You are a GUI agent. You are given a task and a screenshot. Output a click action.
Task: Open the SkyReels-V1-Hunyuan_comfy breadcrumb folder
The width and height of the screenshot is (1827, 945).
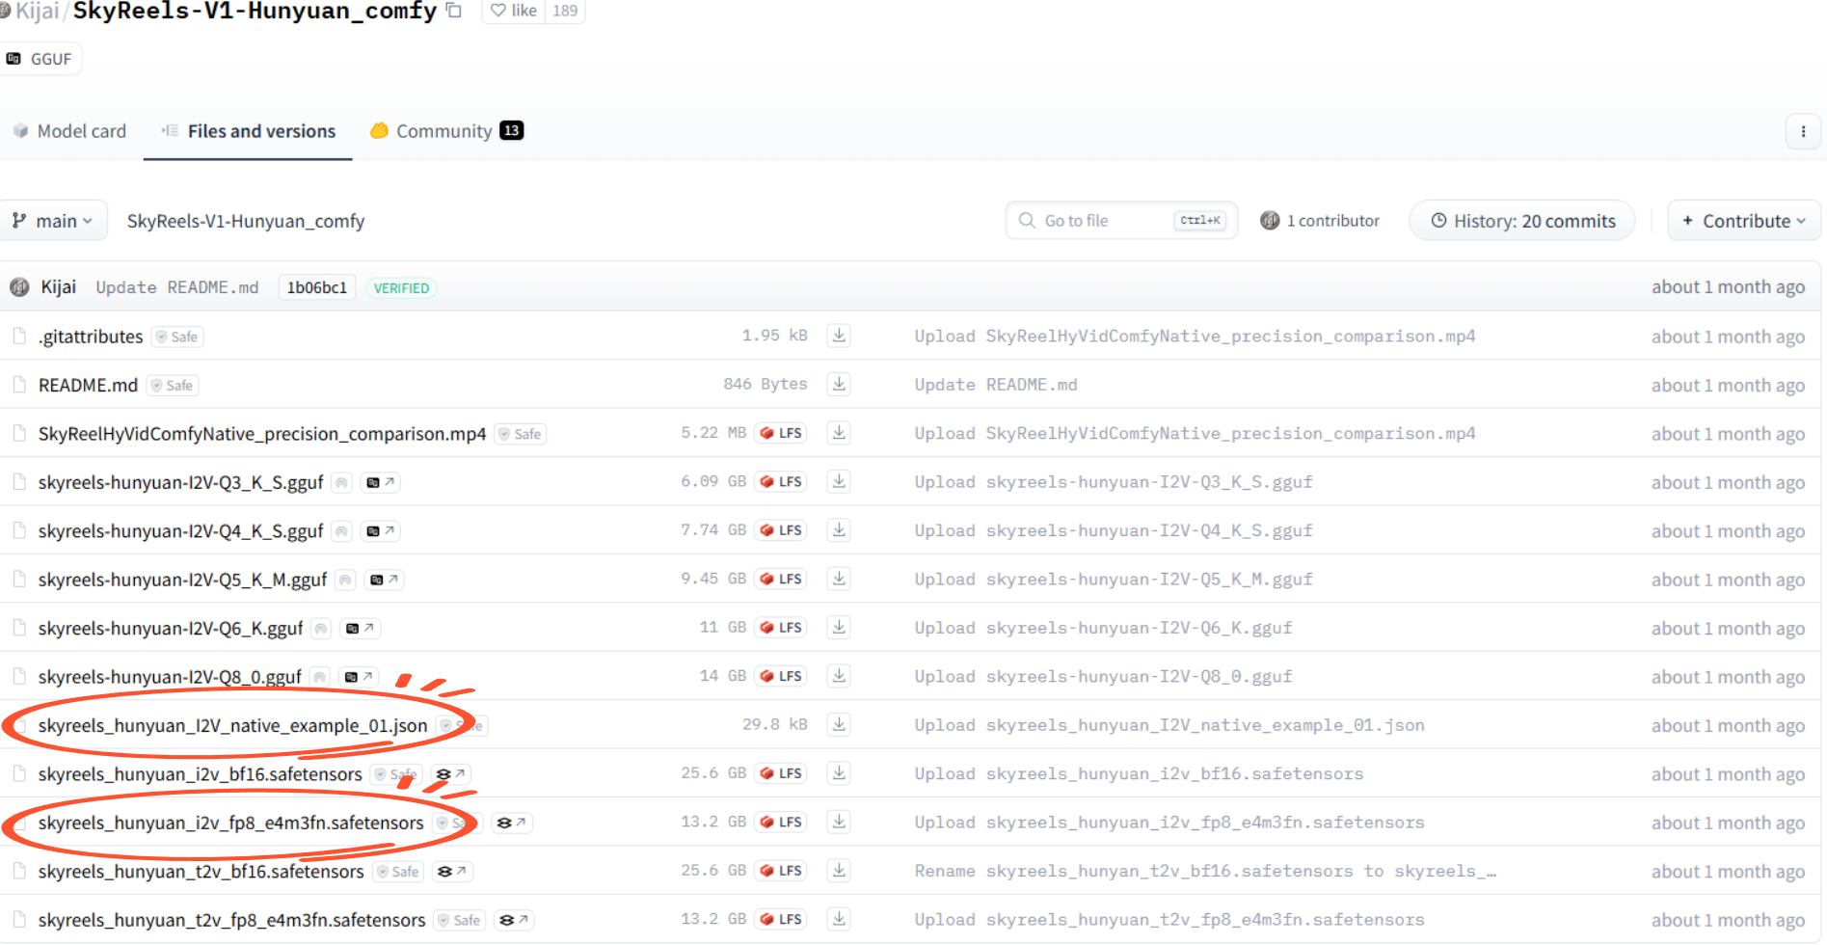pyautogui.click(x=246, y=221)
